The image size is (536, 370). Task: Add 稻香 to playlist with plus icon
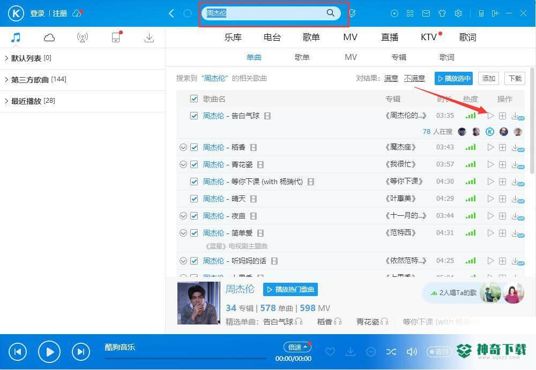pos(502,148)
